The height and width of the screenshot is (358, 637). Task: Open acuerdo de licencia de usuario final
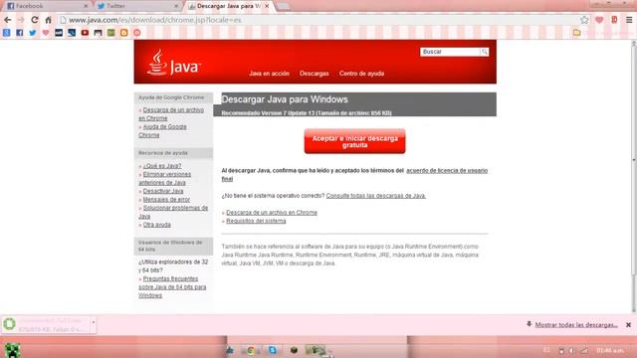[447, 171]
